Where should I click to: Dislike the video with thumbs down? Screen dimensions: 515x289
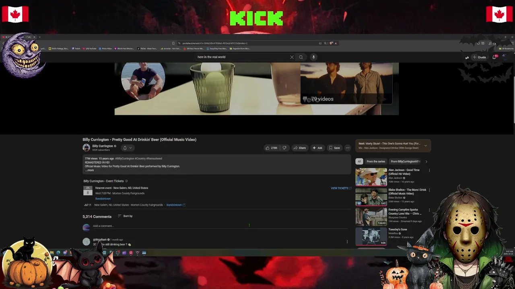tap(284, 148)
